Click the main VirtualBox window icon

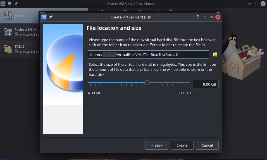(3, 4)
